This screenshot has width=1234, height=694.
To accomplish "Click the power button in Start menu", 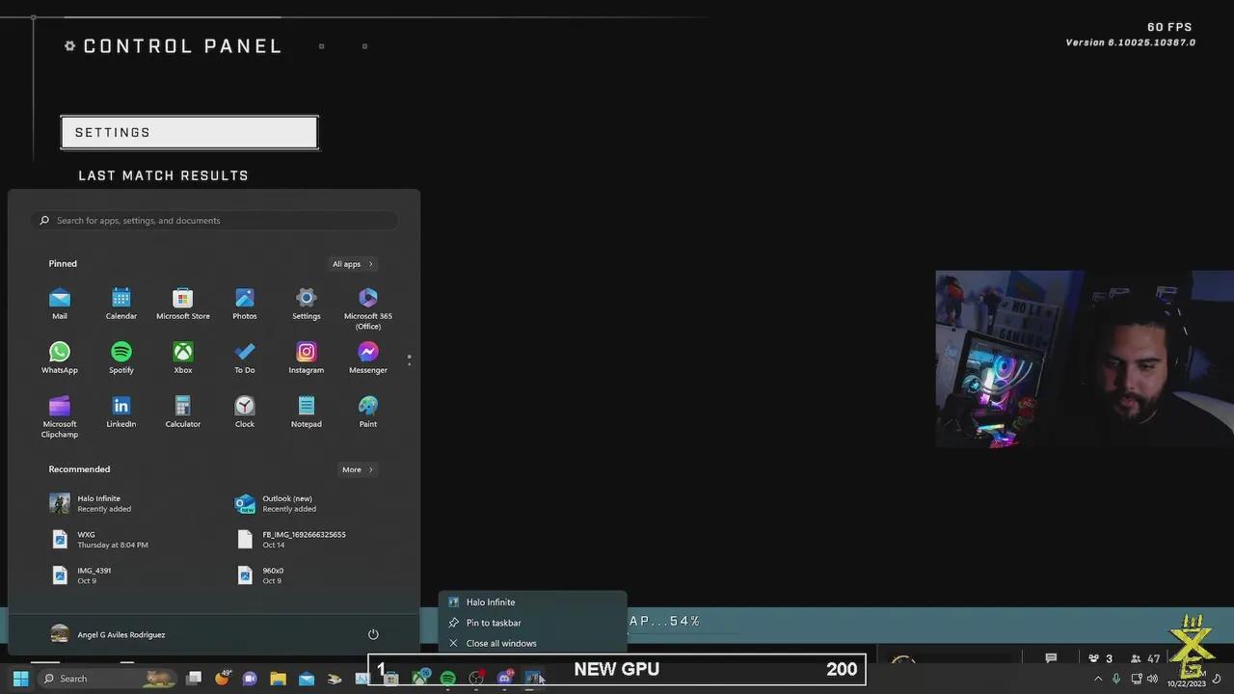I will [373, 634].
